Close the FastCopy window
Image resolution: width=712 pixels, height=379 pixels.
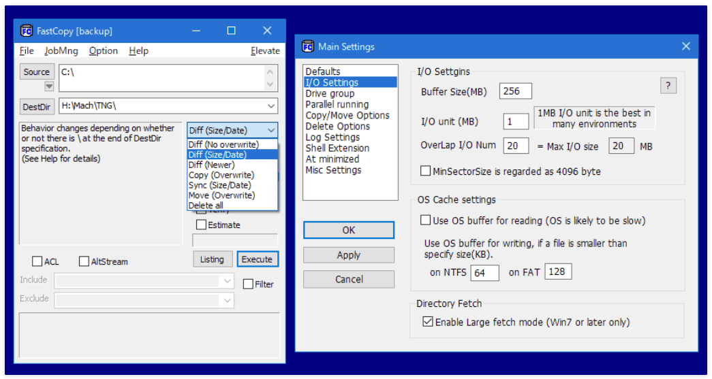[267, 31]
